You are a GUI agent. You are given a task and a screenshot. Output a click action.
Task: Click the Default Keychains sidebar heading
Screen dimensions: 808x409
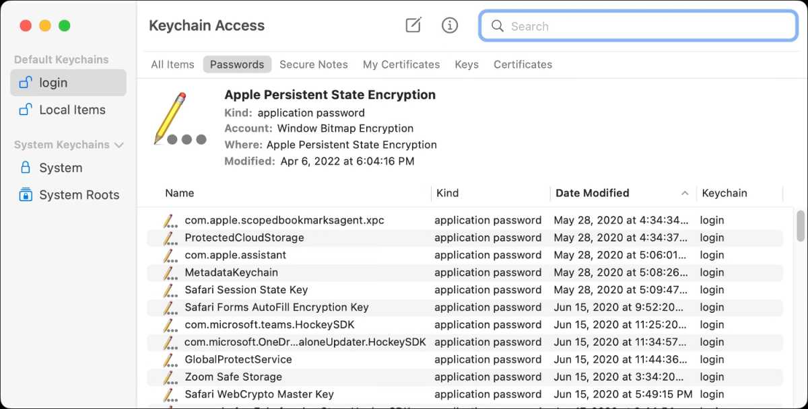(61, 60)
